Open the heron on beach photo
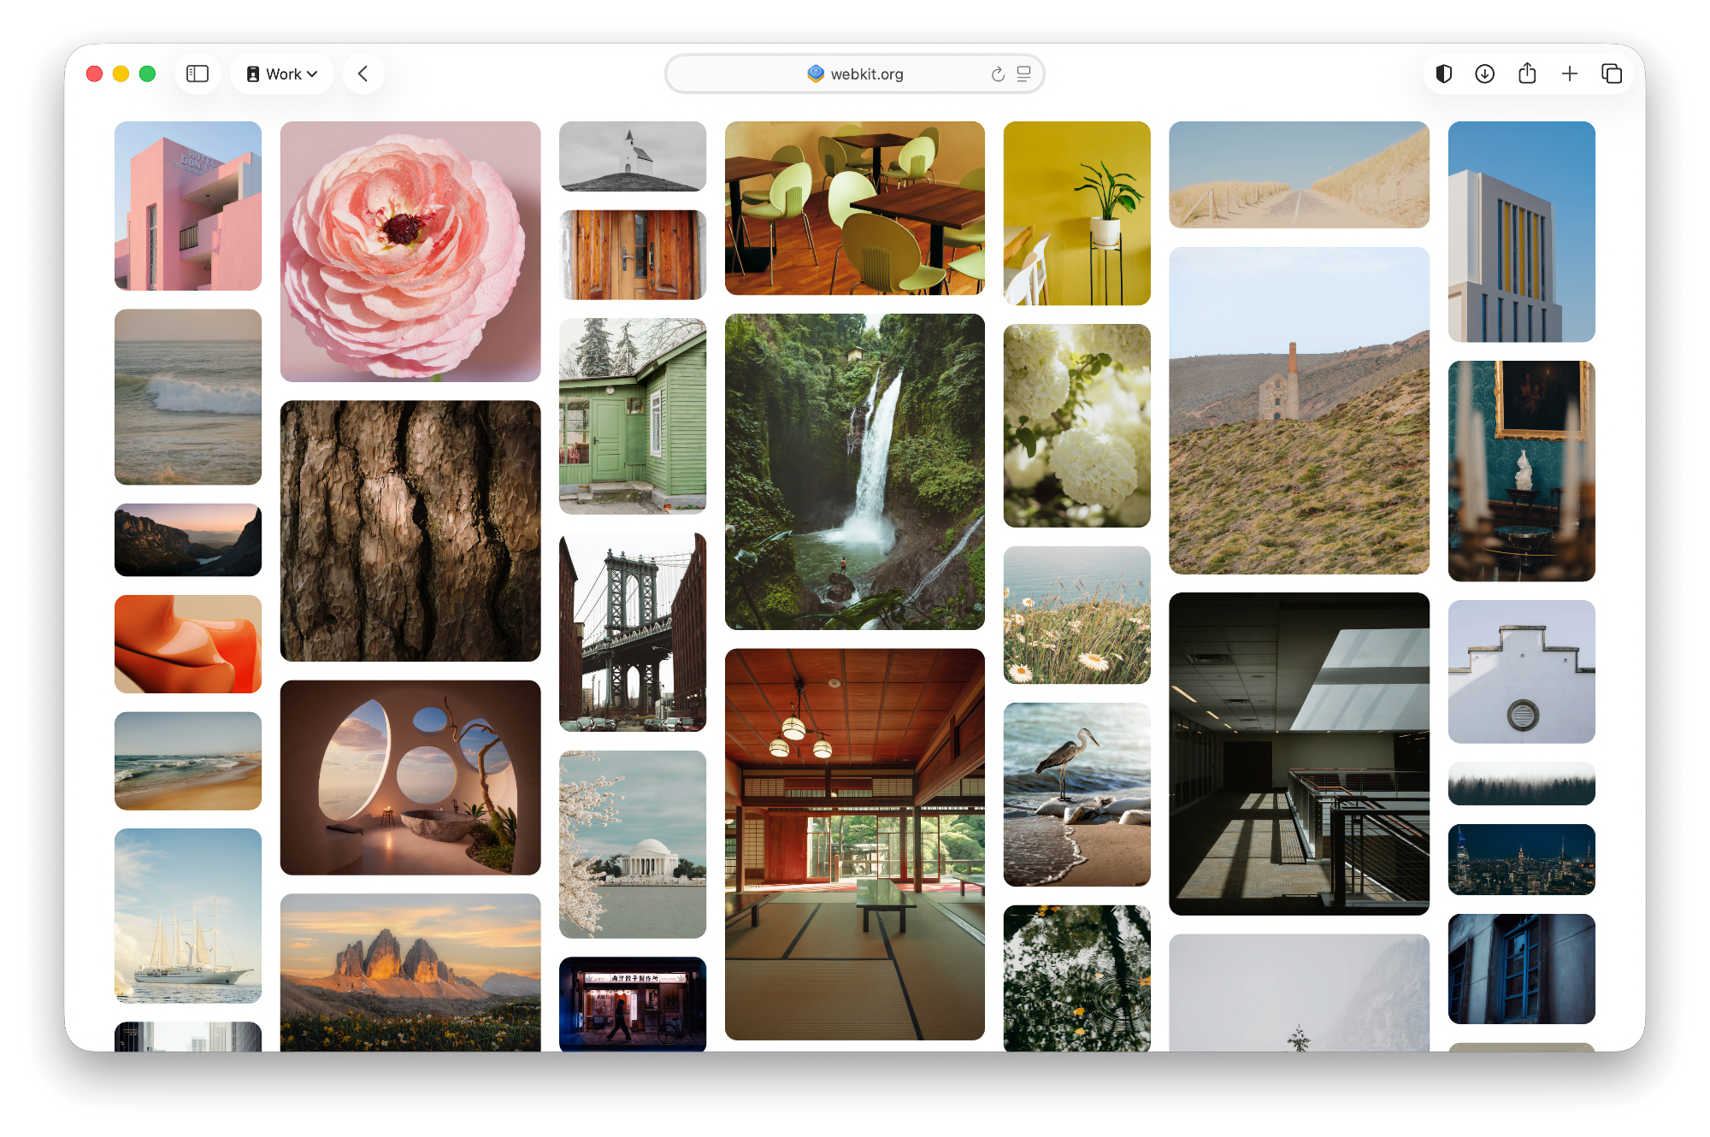 click(x=1076, y=795)
